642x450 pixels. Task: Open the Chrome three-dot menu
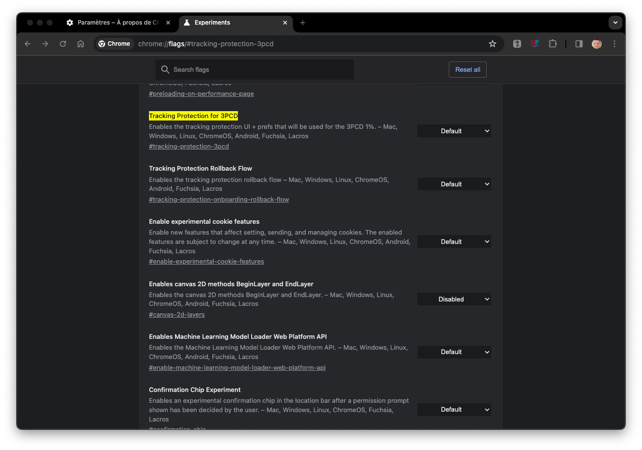click(614, 44)
